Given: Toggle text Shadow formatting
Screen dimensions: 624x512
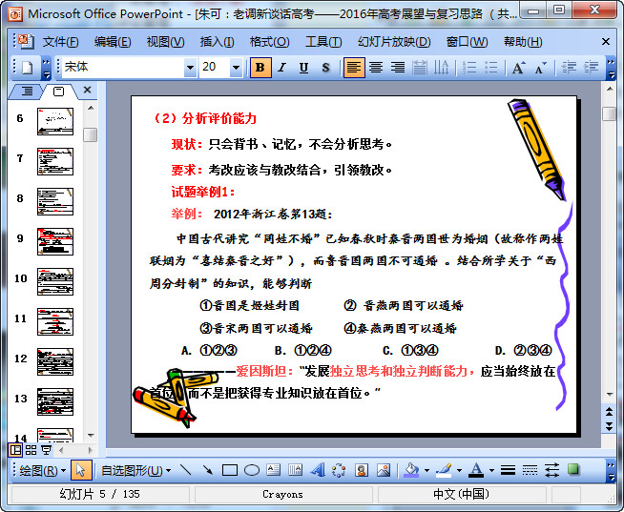Looking at the screenshot, I should click(326, 68).
